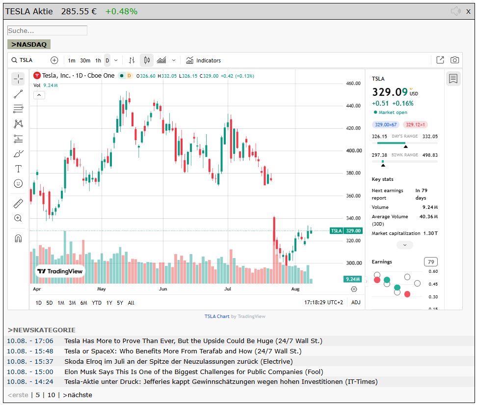Select the ruler measure tool
477x405 pixels.
click(x=18, y=203)
